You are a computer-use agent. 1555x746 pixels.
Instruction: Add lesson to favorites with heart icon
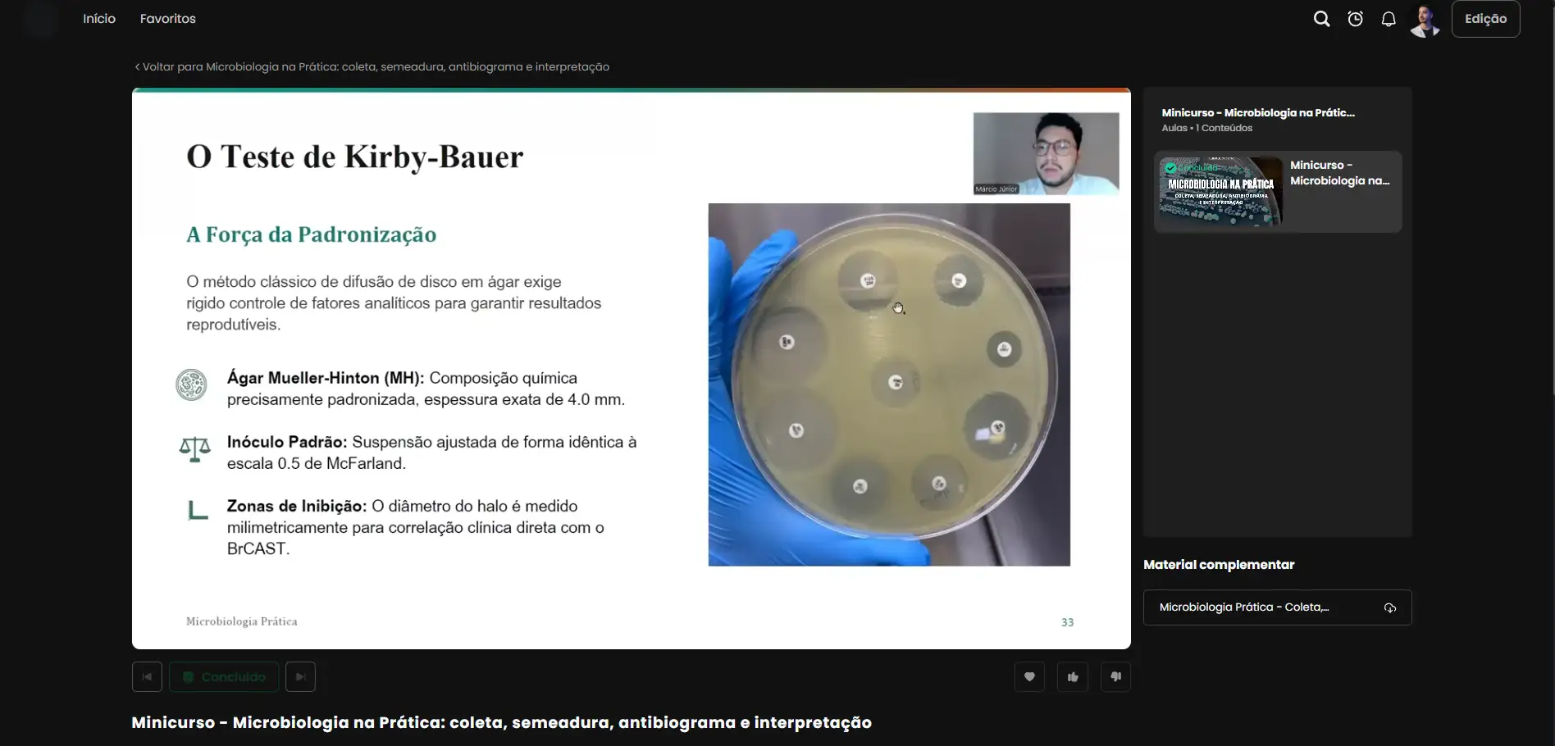pyautogui.click(x=1029, y=676)
